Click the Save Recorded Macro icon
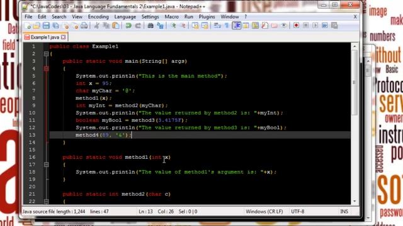This screenshot has height=226, width=403. (x=334, y=26)
